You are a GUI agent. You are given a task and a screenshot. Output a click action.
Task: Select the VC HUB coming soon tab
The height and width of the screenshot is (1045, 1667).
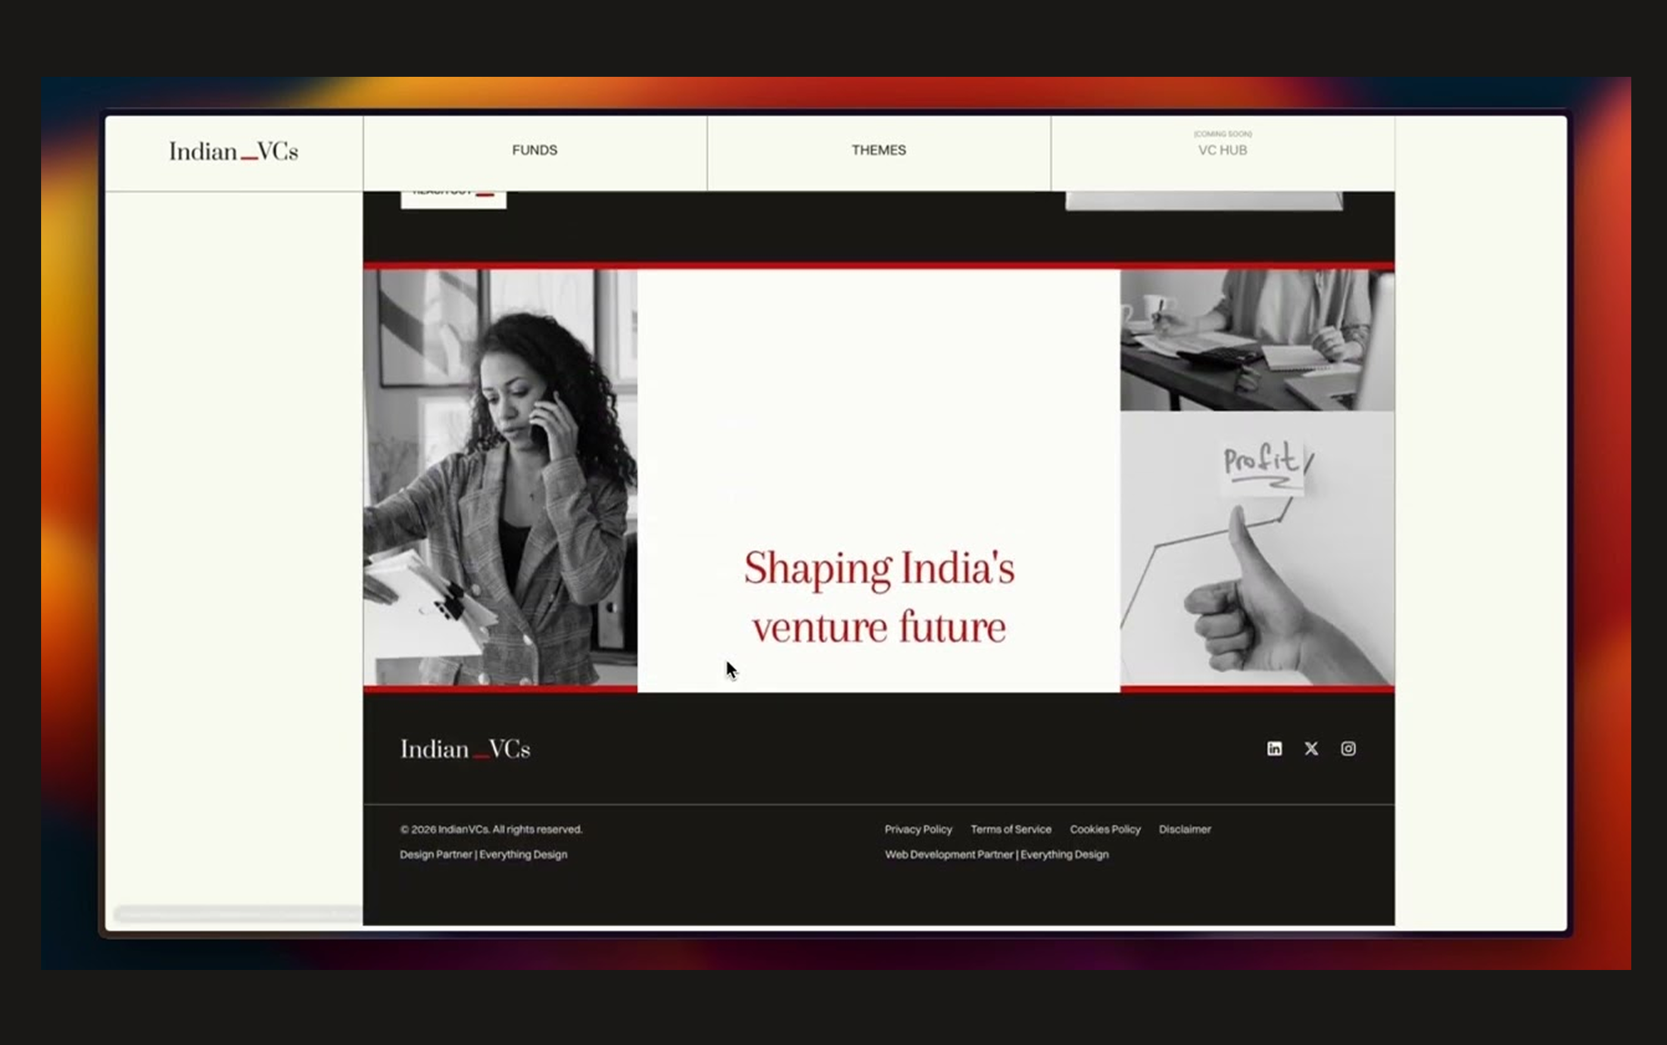1222,149
